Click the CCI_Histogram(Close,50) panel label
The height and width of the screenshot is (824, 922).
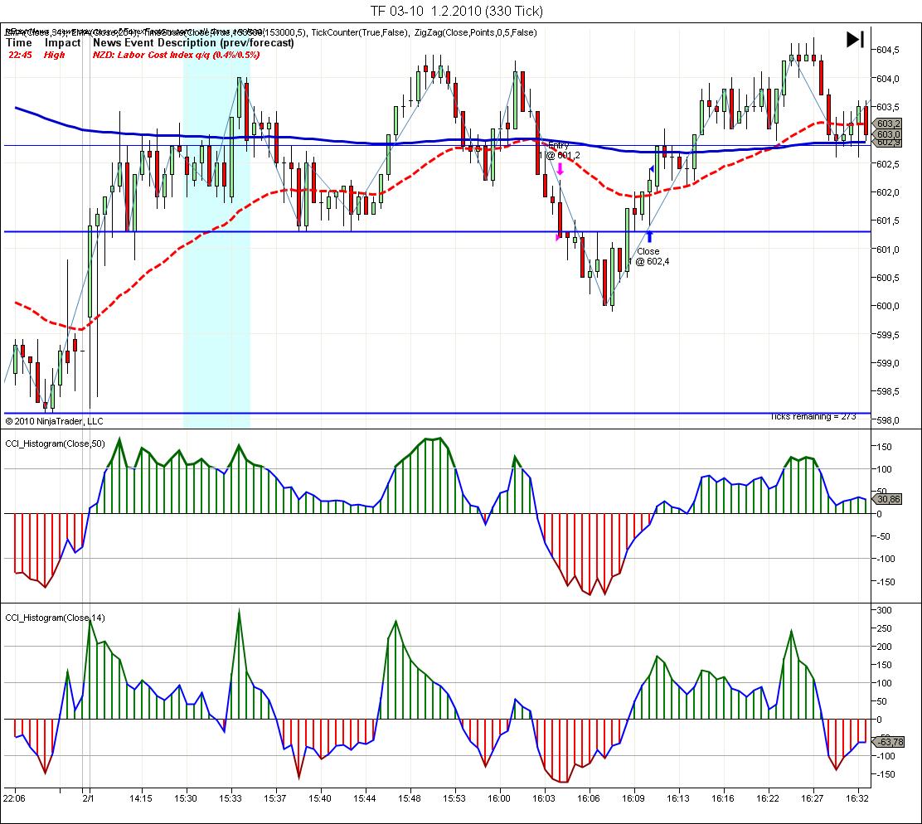point(56,444)
